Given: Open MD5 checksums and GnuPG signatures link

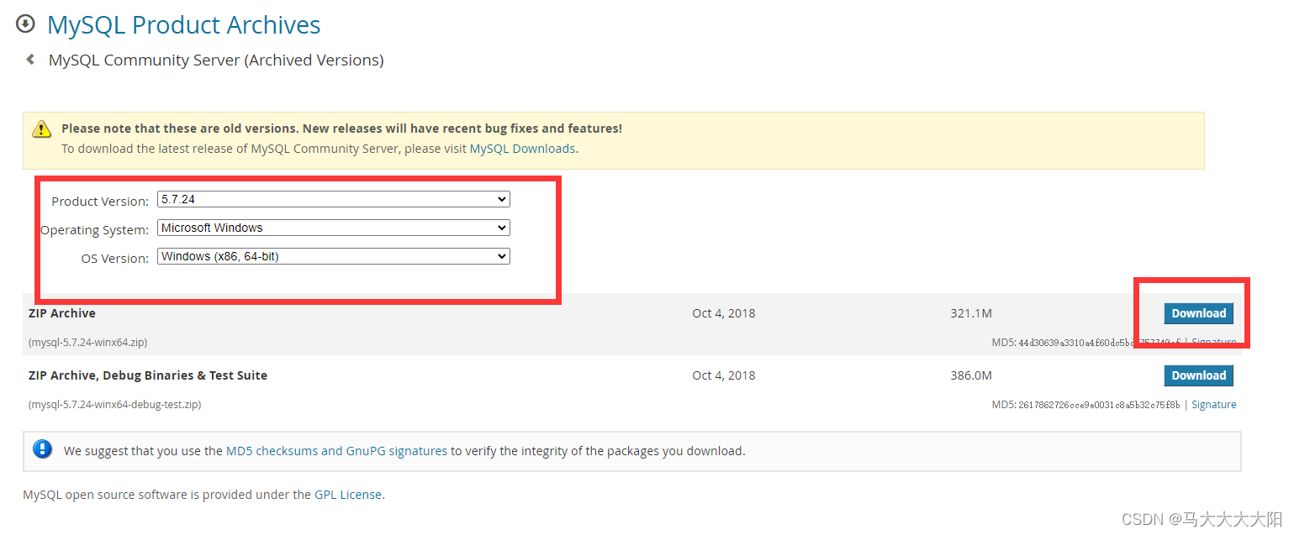Looking at the screenshot, I should click(x=336, y=451).
